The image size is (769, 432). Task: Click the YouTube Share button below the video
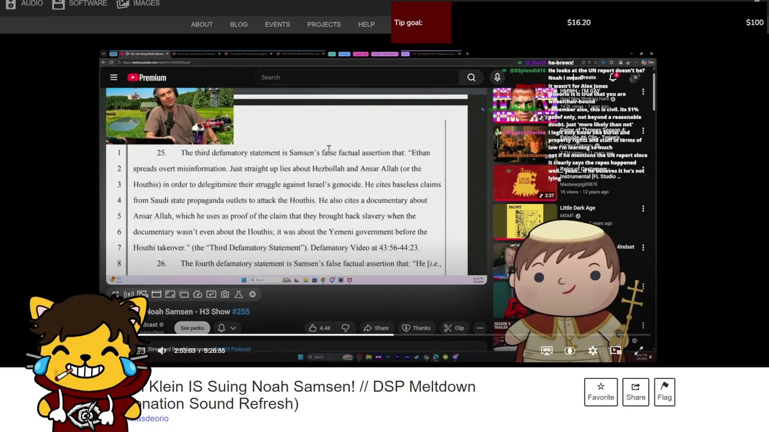click(x=375, y=328)
